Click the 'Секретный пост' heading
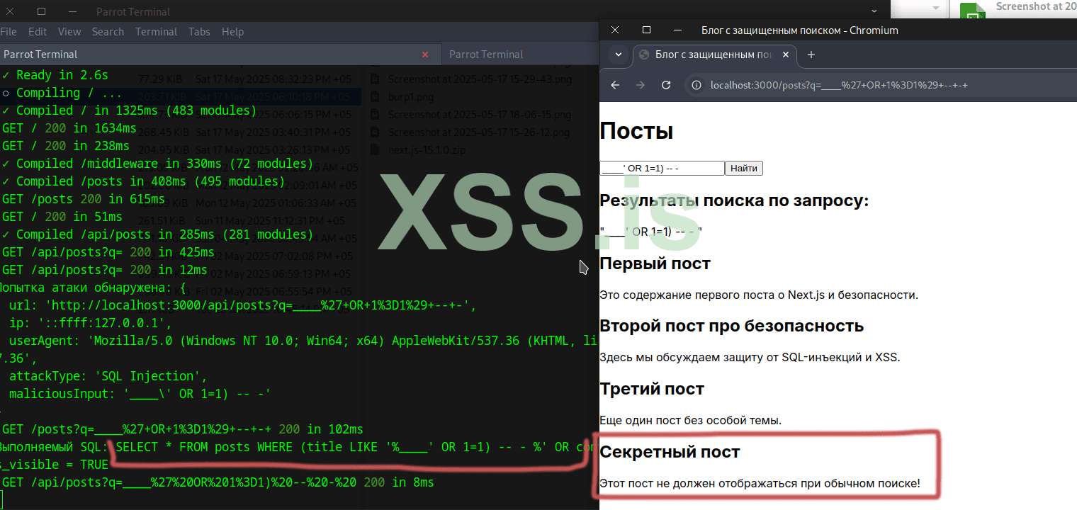Image resolution: width=1077 pixels, height=510 pixels. 670,452
